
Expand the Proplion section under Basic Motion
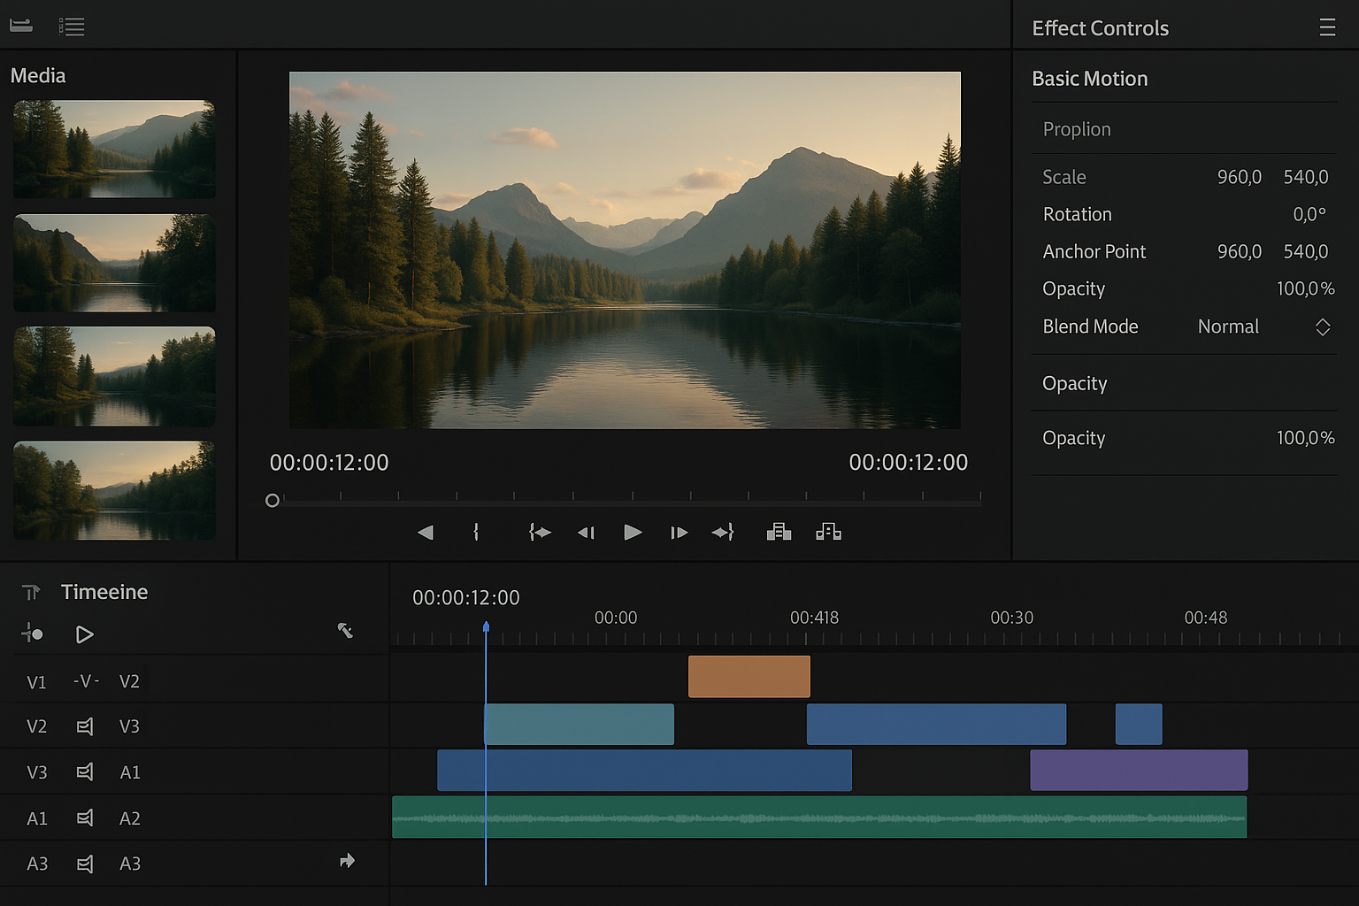[x=1077, y=129]
